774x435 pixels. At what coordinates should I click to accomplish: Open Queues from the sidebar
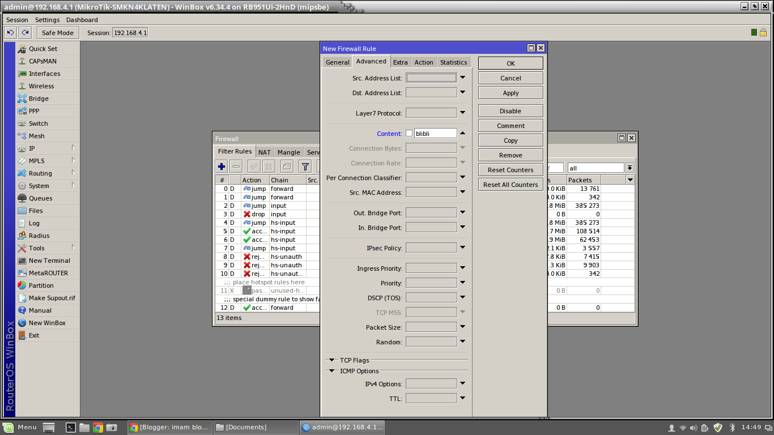[40, 198]
